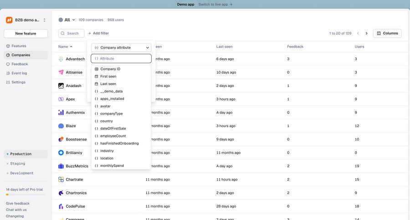The height and width of the screenshot is (220, 410).
Task: Go to Companies in the sidebar
Action: click(26, 55)
